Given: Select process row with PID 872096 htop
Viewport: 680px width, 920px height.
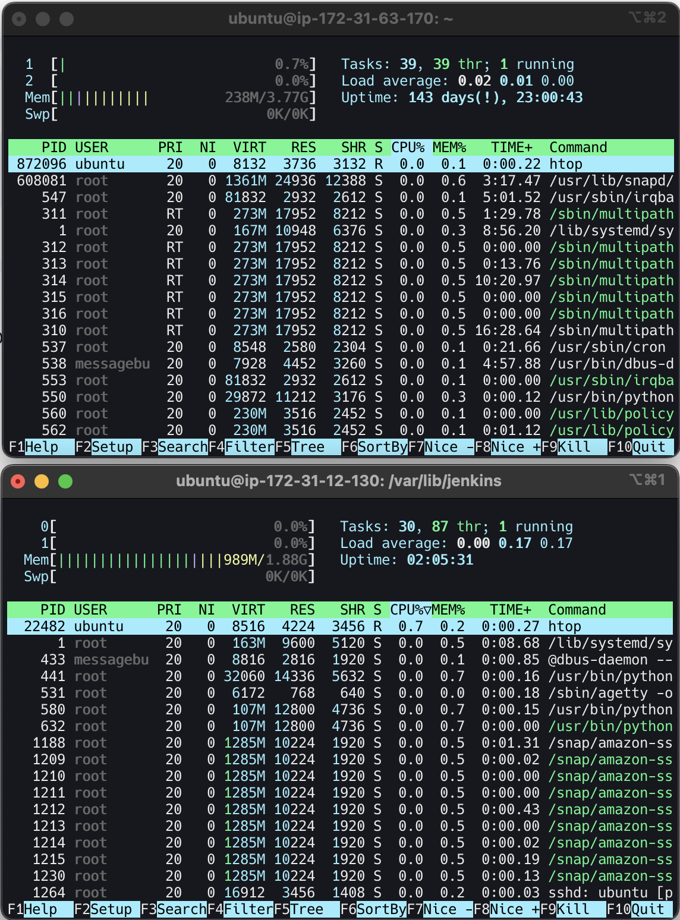Looking at the screenshot, I should 341,164.
